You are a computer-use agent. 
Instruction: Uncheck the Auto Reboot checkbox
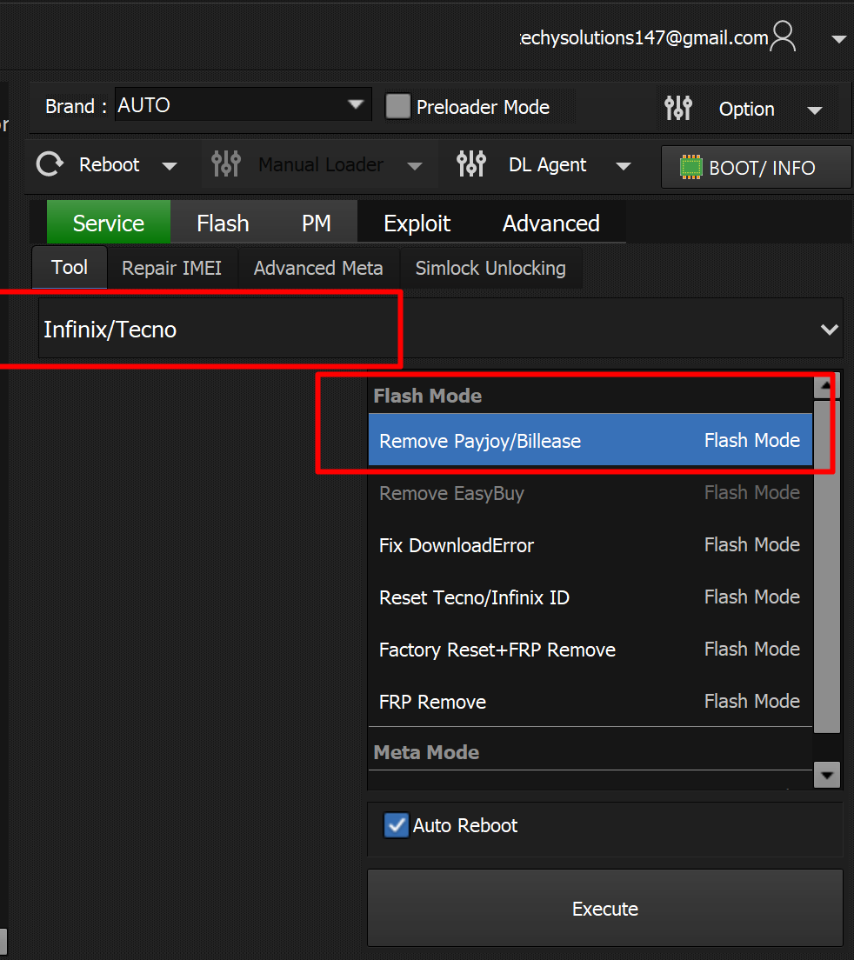(x=396, y=825)
